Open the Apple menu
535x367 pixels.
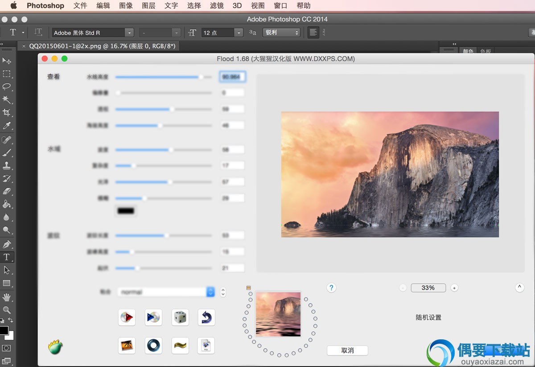(x=13, y=5)
